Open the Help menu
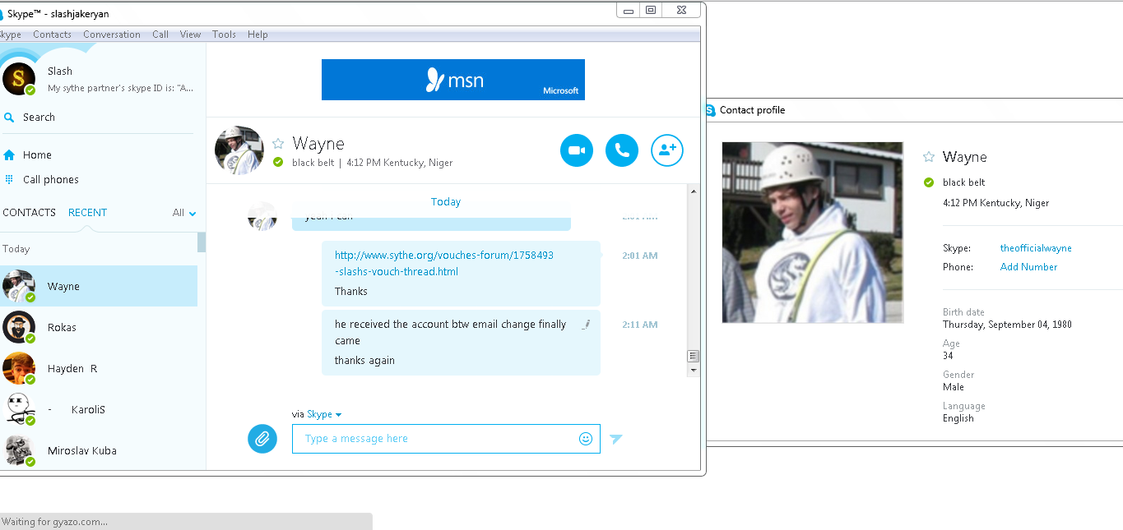The image size is (1123, 530). [x=258, y=35]
